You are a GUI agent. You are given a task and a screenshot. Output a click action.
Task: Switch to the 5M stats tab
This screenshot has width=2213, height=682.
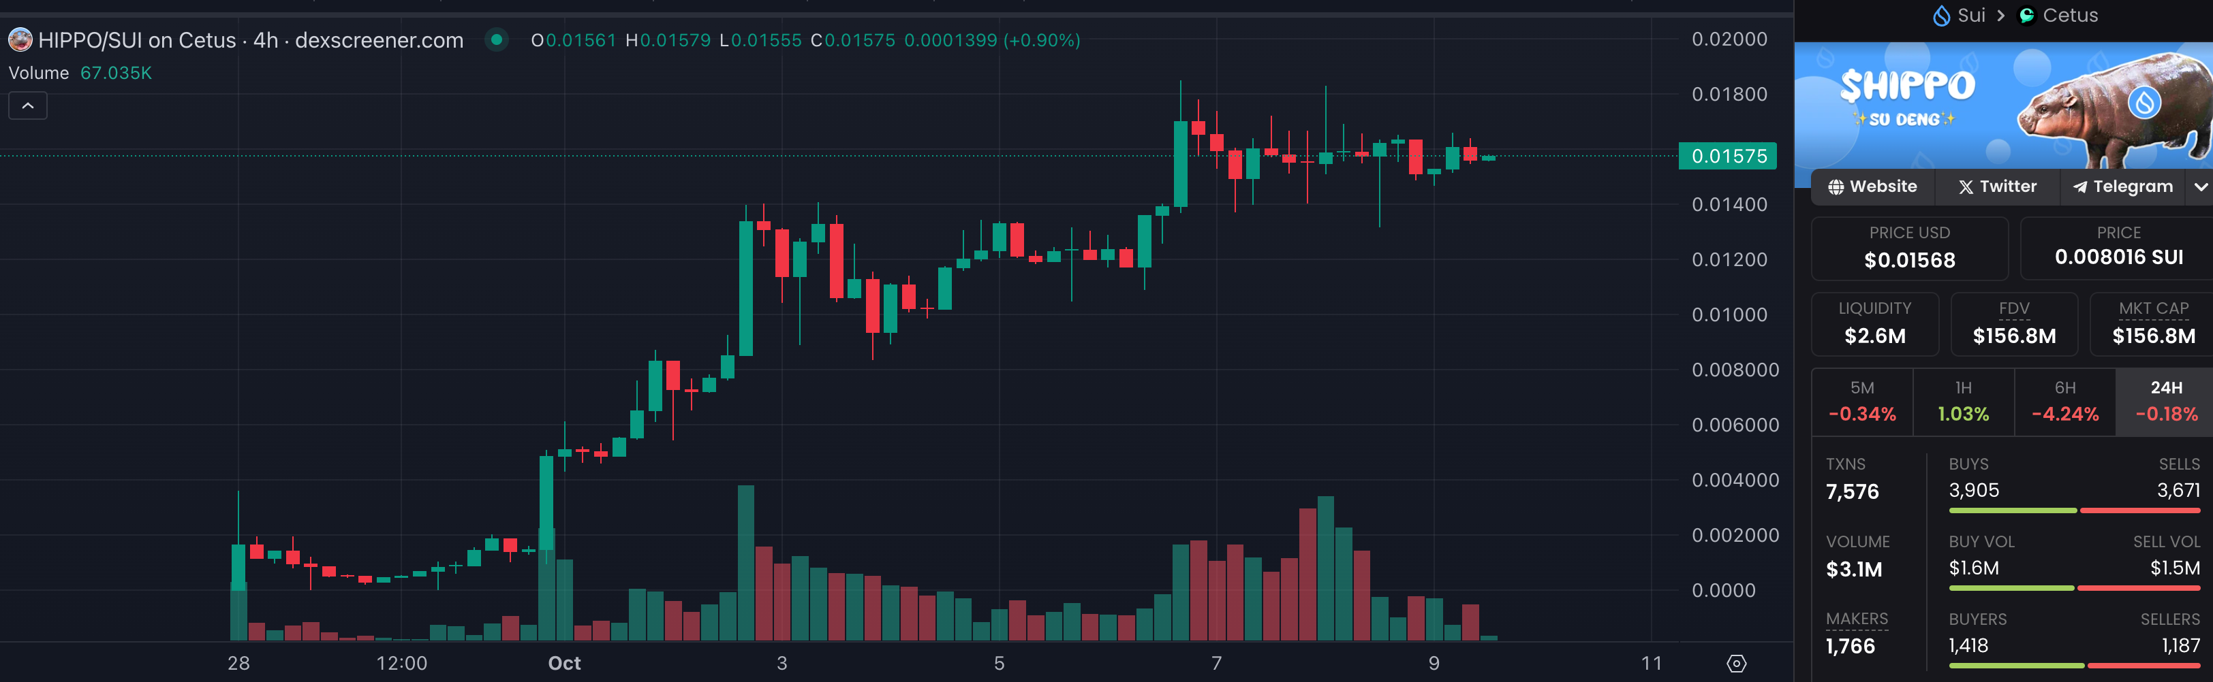[1861, 402]
